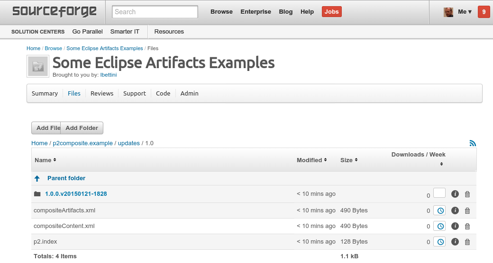Open the notifications badge showing 9
The width and height of the screenshot is (493, 263).
coord(484,12)
